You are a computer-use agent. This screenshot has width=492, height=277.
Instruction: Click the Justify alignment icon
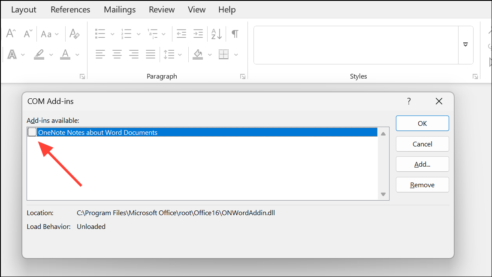(x=150, y=54)
